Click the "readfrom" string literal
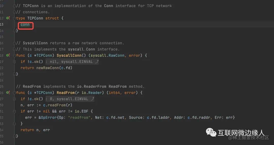 pos(79,117)
